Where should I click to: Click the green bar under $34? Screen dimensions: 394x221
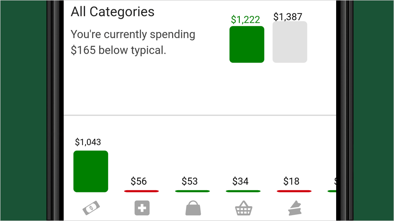point(243,191)
